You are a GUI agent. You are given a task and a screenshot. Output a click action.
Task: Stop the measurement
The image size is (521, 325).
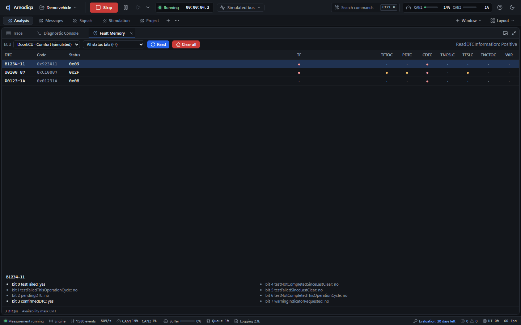(104, 8)
